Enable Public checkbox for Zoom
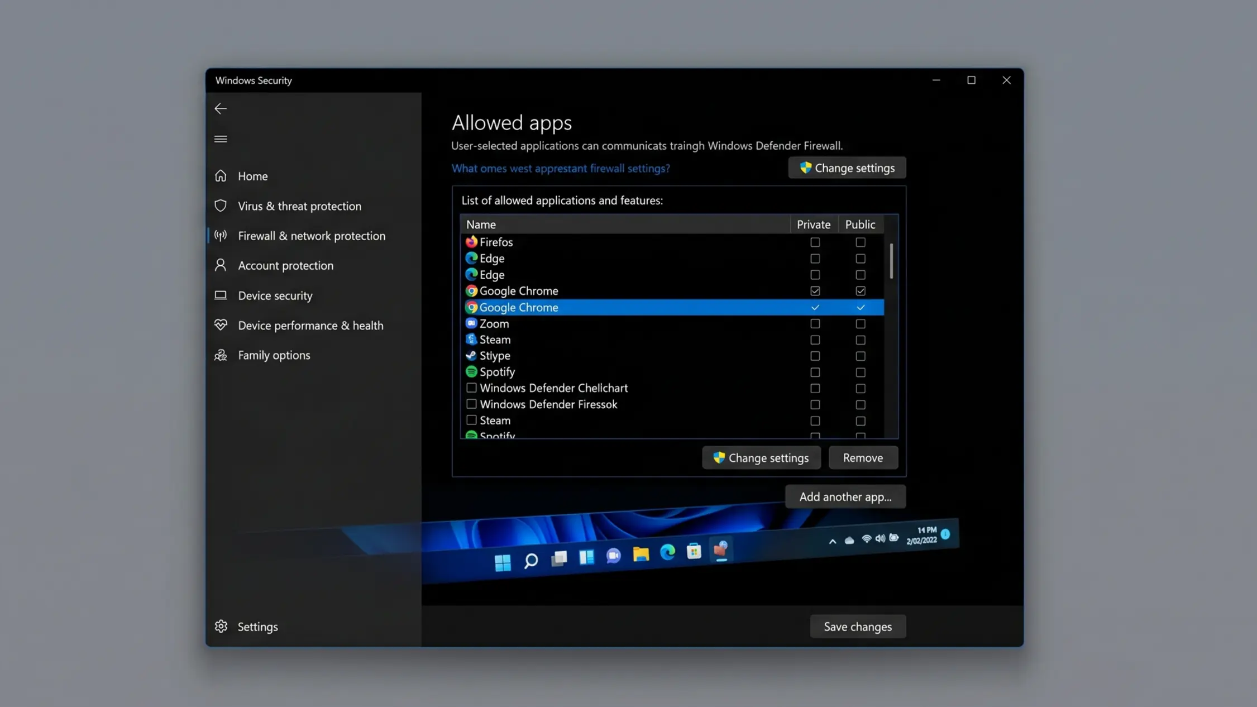Viewport: 1257px width, 707px height. click(x=861, y=323)
